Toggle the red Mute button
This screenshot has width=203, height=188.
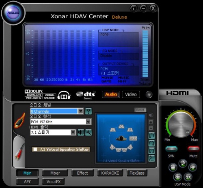point(194,149)
